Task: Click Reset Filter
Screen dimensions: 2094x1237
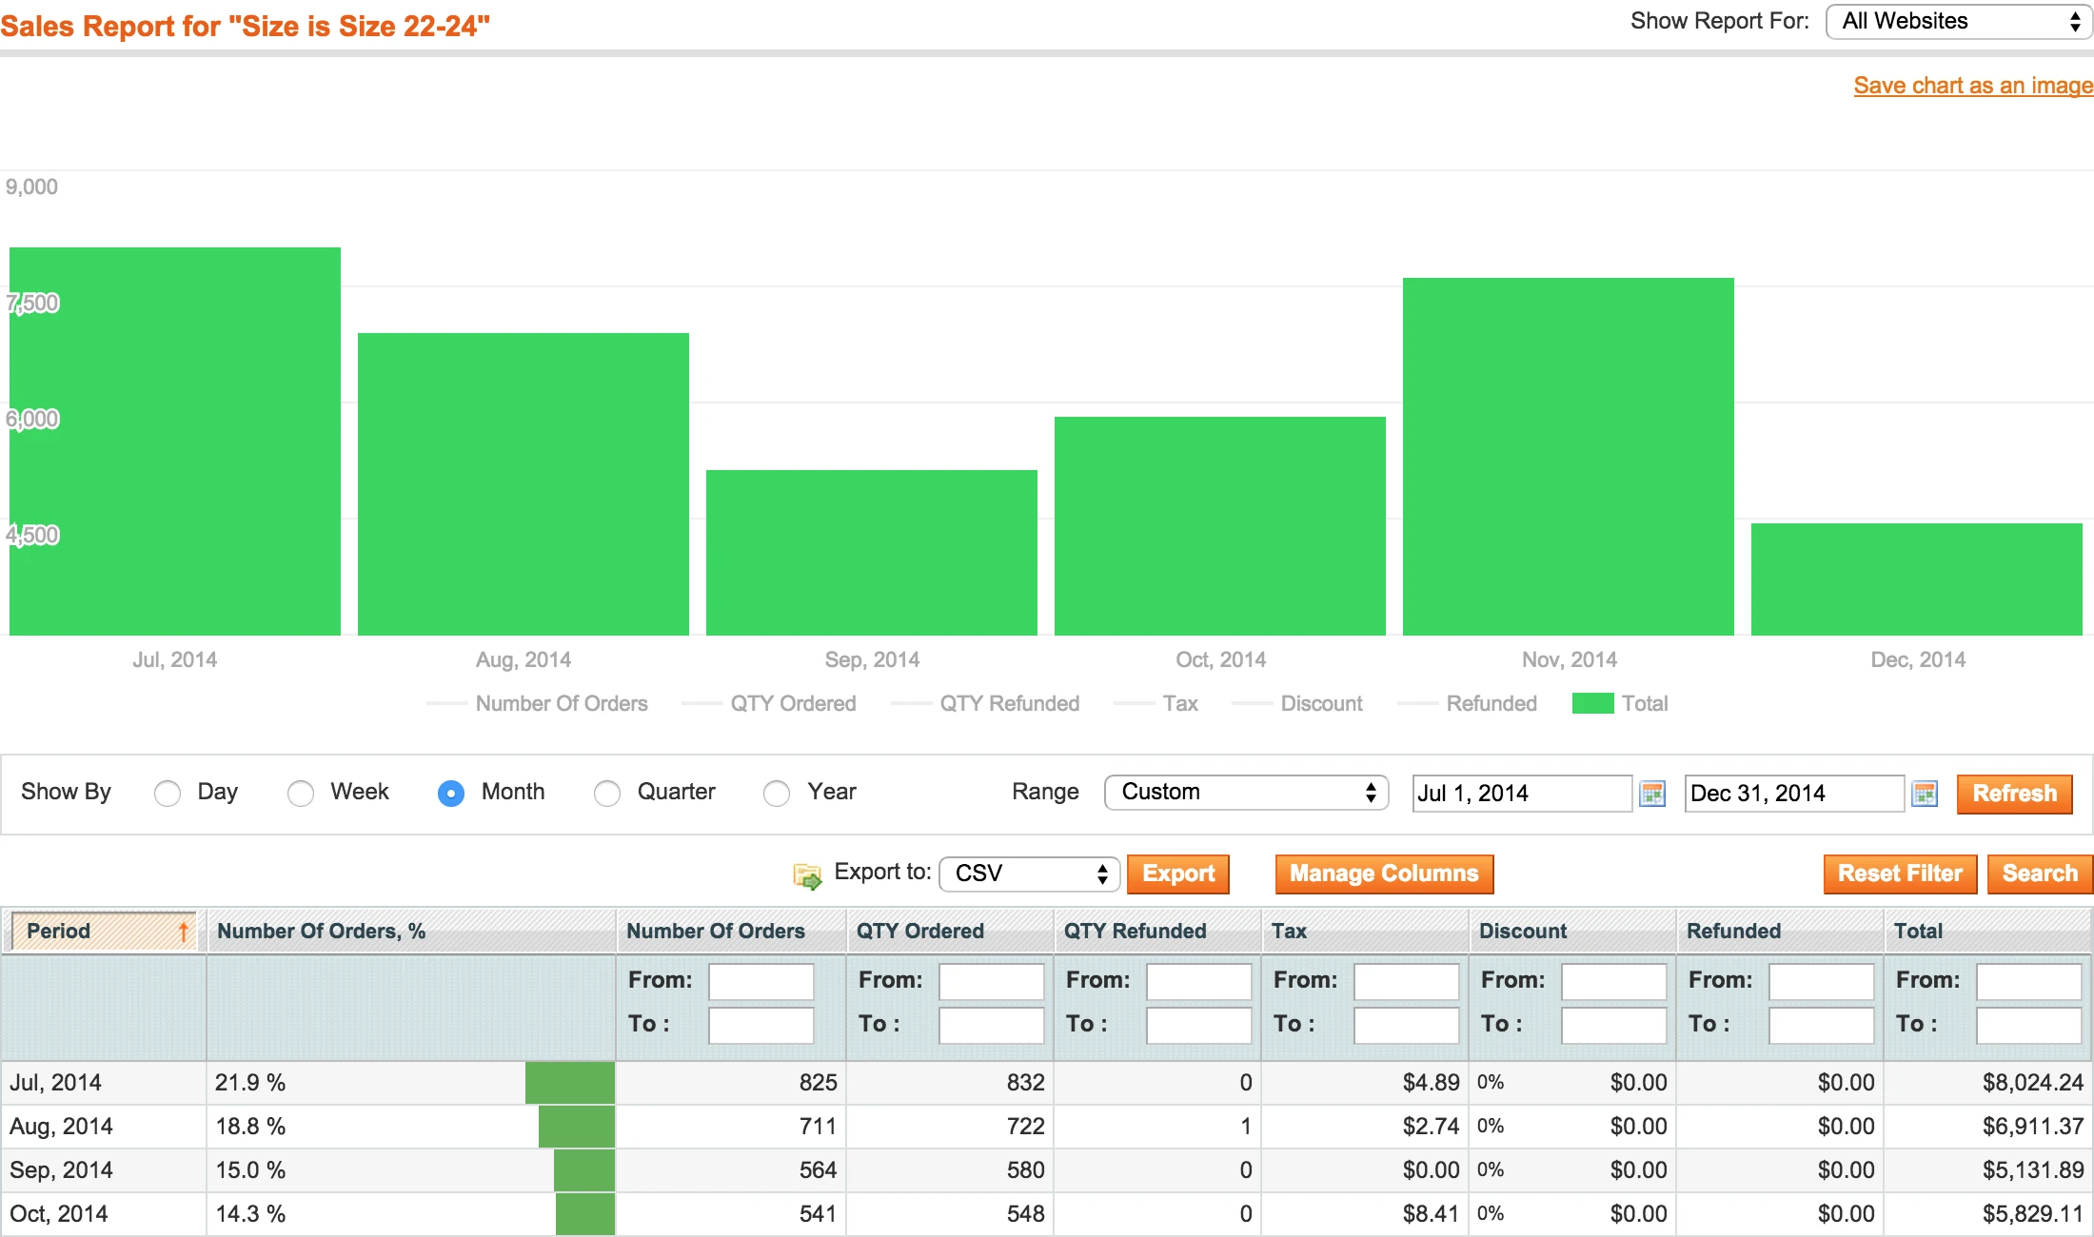Action: tap(1899, 874)
